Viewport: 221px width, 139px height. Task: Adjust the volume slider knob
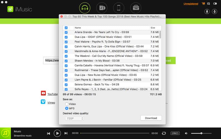(201, 133)
